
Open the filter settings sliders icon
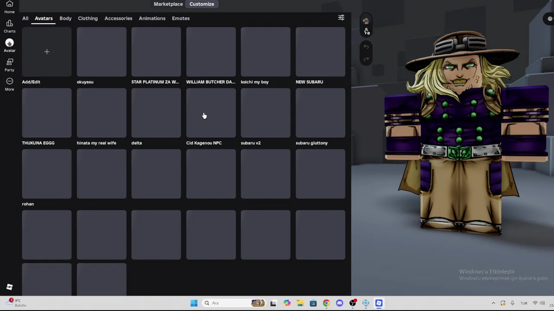click(x=341, y=18)
